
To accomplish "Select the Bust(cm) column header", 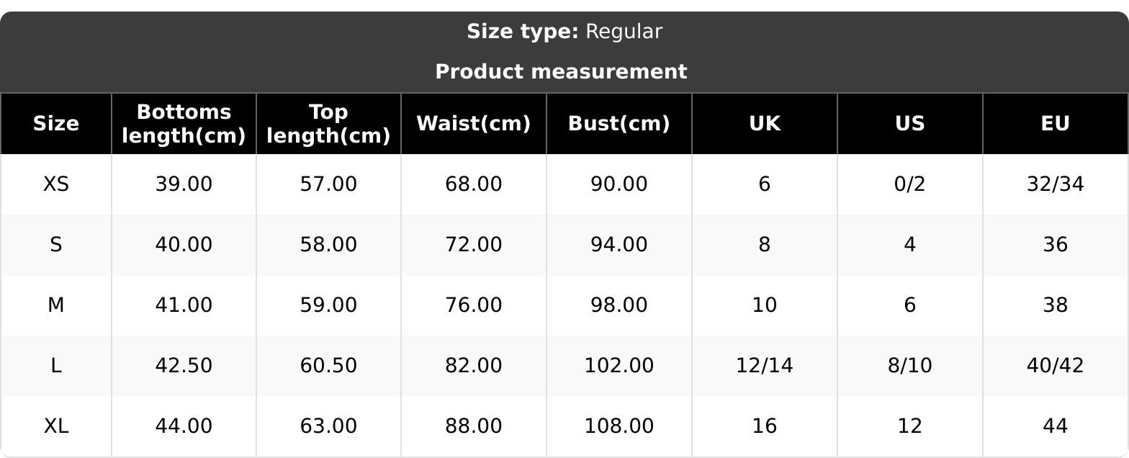I will click(x=619, y=124).
